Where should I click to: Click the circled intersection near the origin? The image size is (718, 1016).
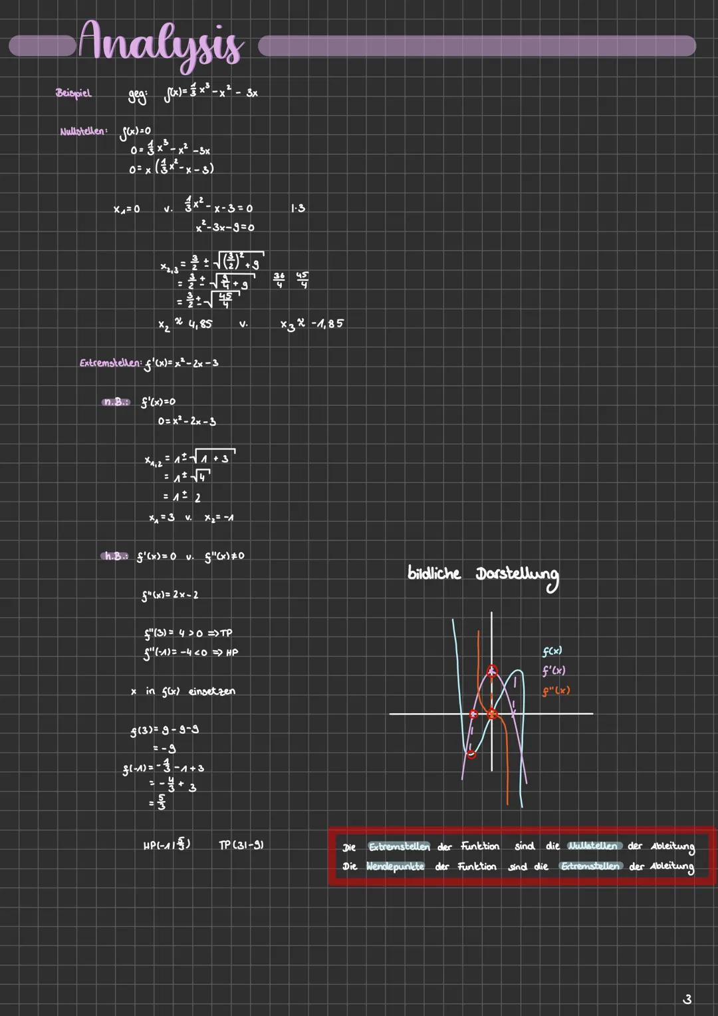[x=493, y=714]
